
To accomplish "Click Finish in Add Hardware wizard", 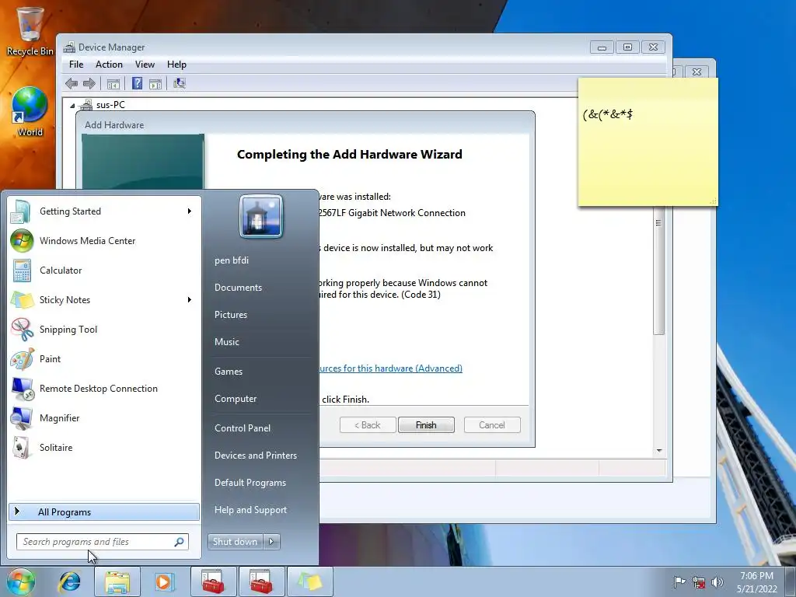I will coord(426,425).
